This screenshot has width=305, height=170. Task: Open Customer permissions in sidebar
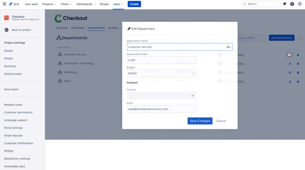pos(18,112)
